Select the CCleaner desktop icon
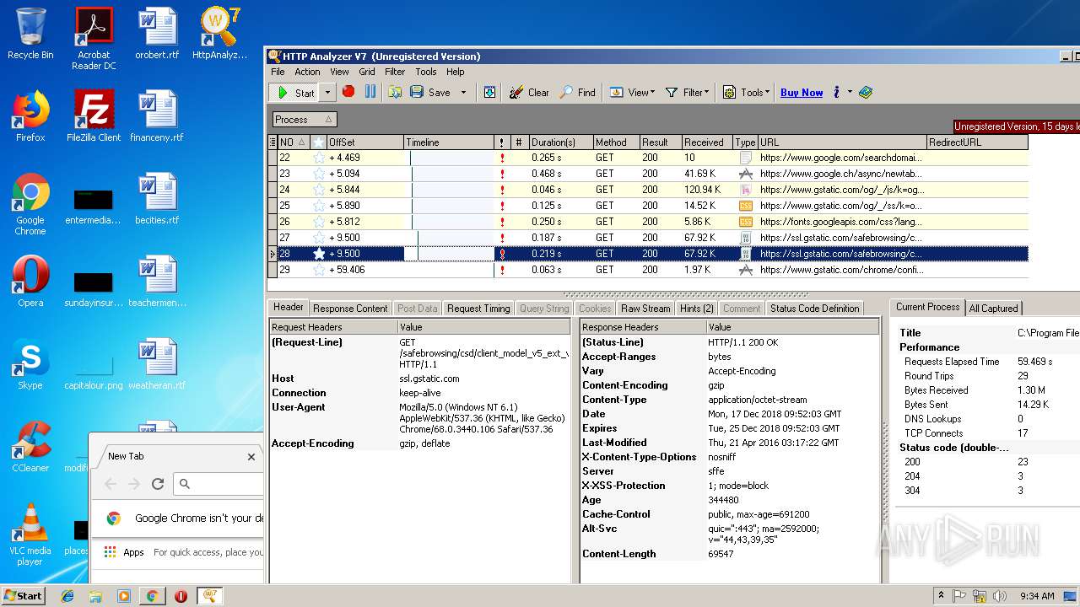The width and height of the screenshot is (1080, 607). point(30,447)
